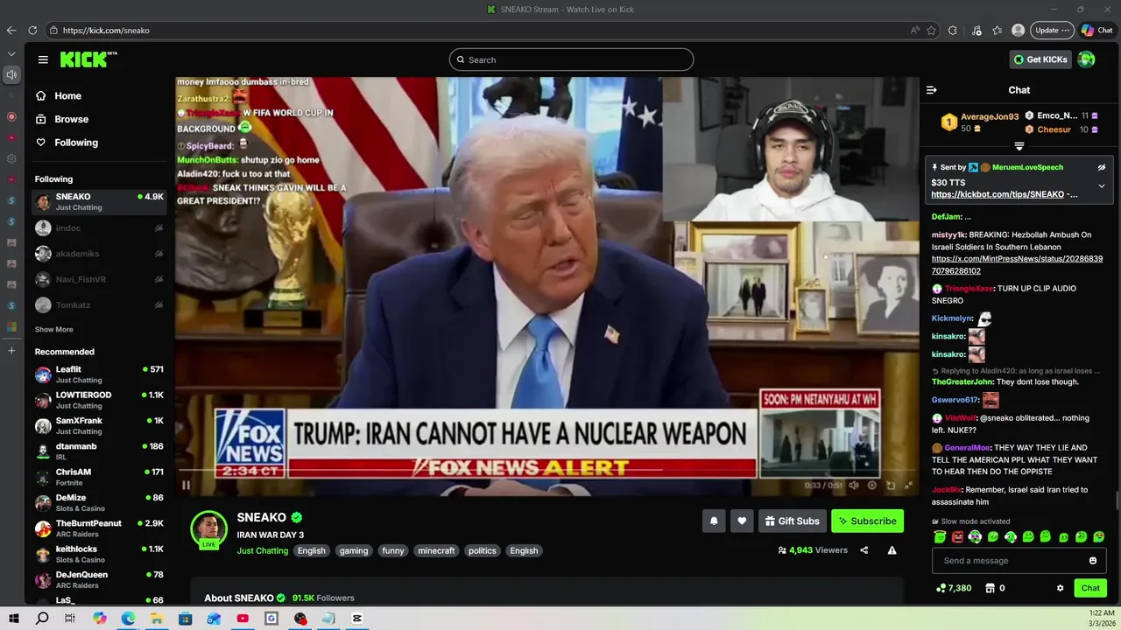The image size is (1121, 630).
Task: Pause the stream video
Action: click(186, 485)
